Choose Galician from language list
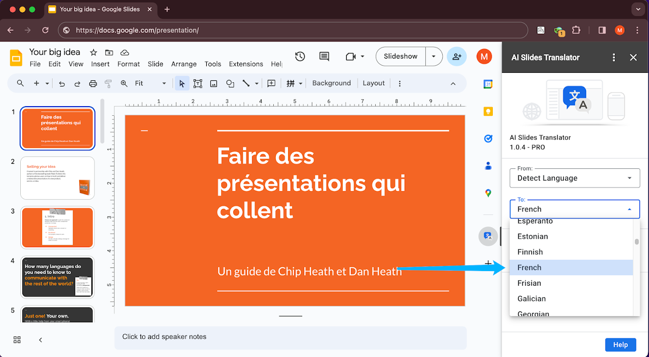 pos(571,299)
